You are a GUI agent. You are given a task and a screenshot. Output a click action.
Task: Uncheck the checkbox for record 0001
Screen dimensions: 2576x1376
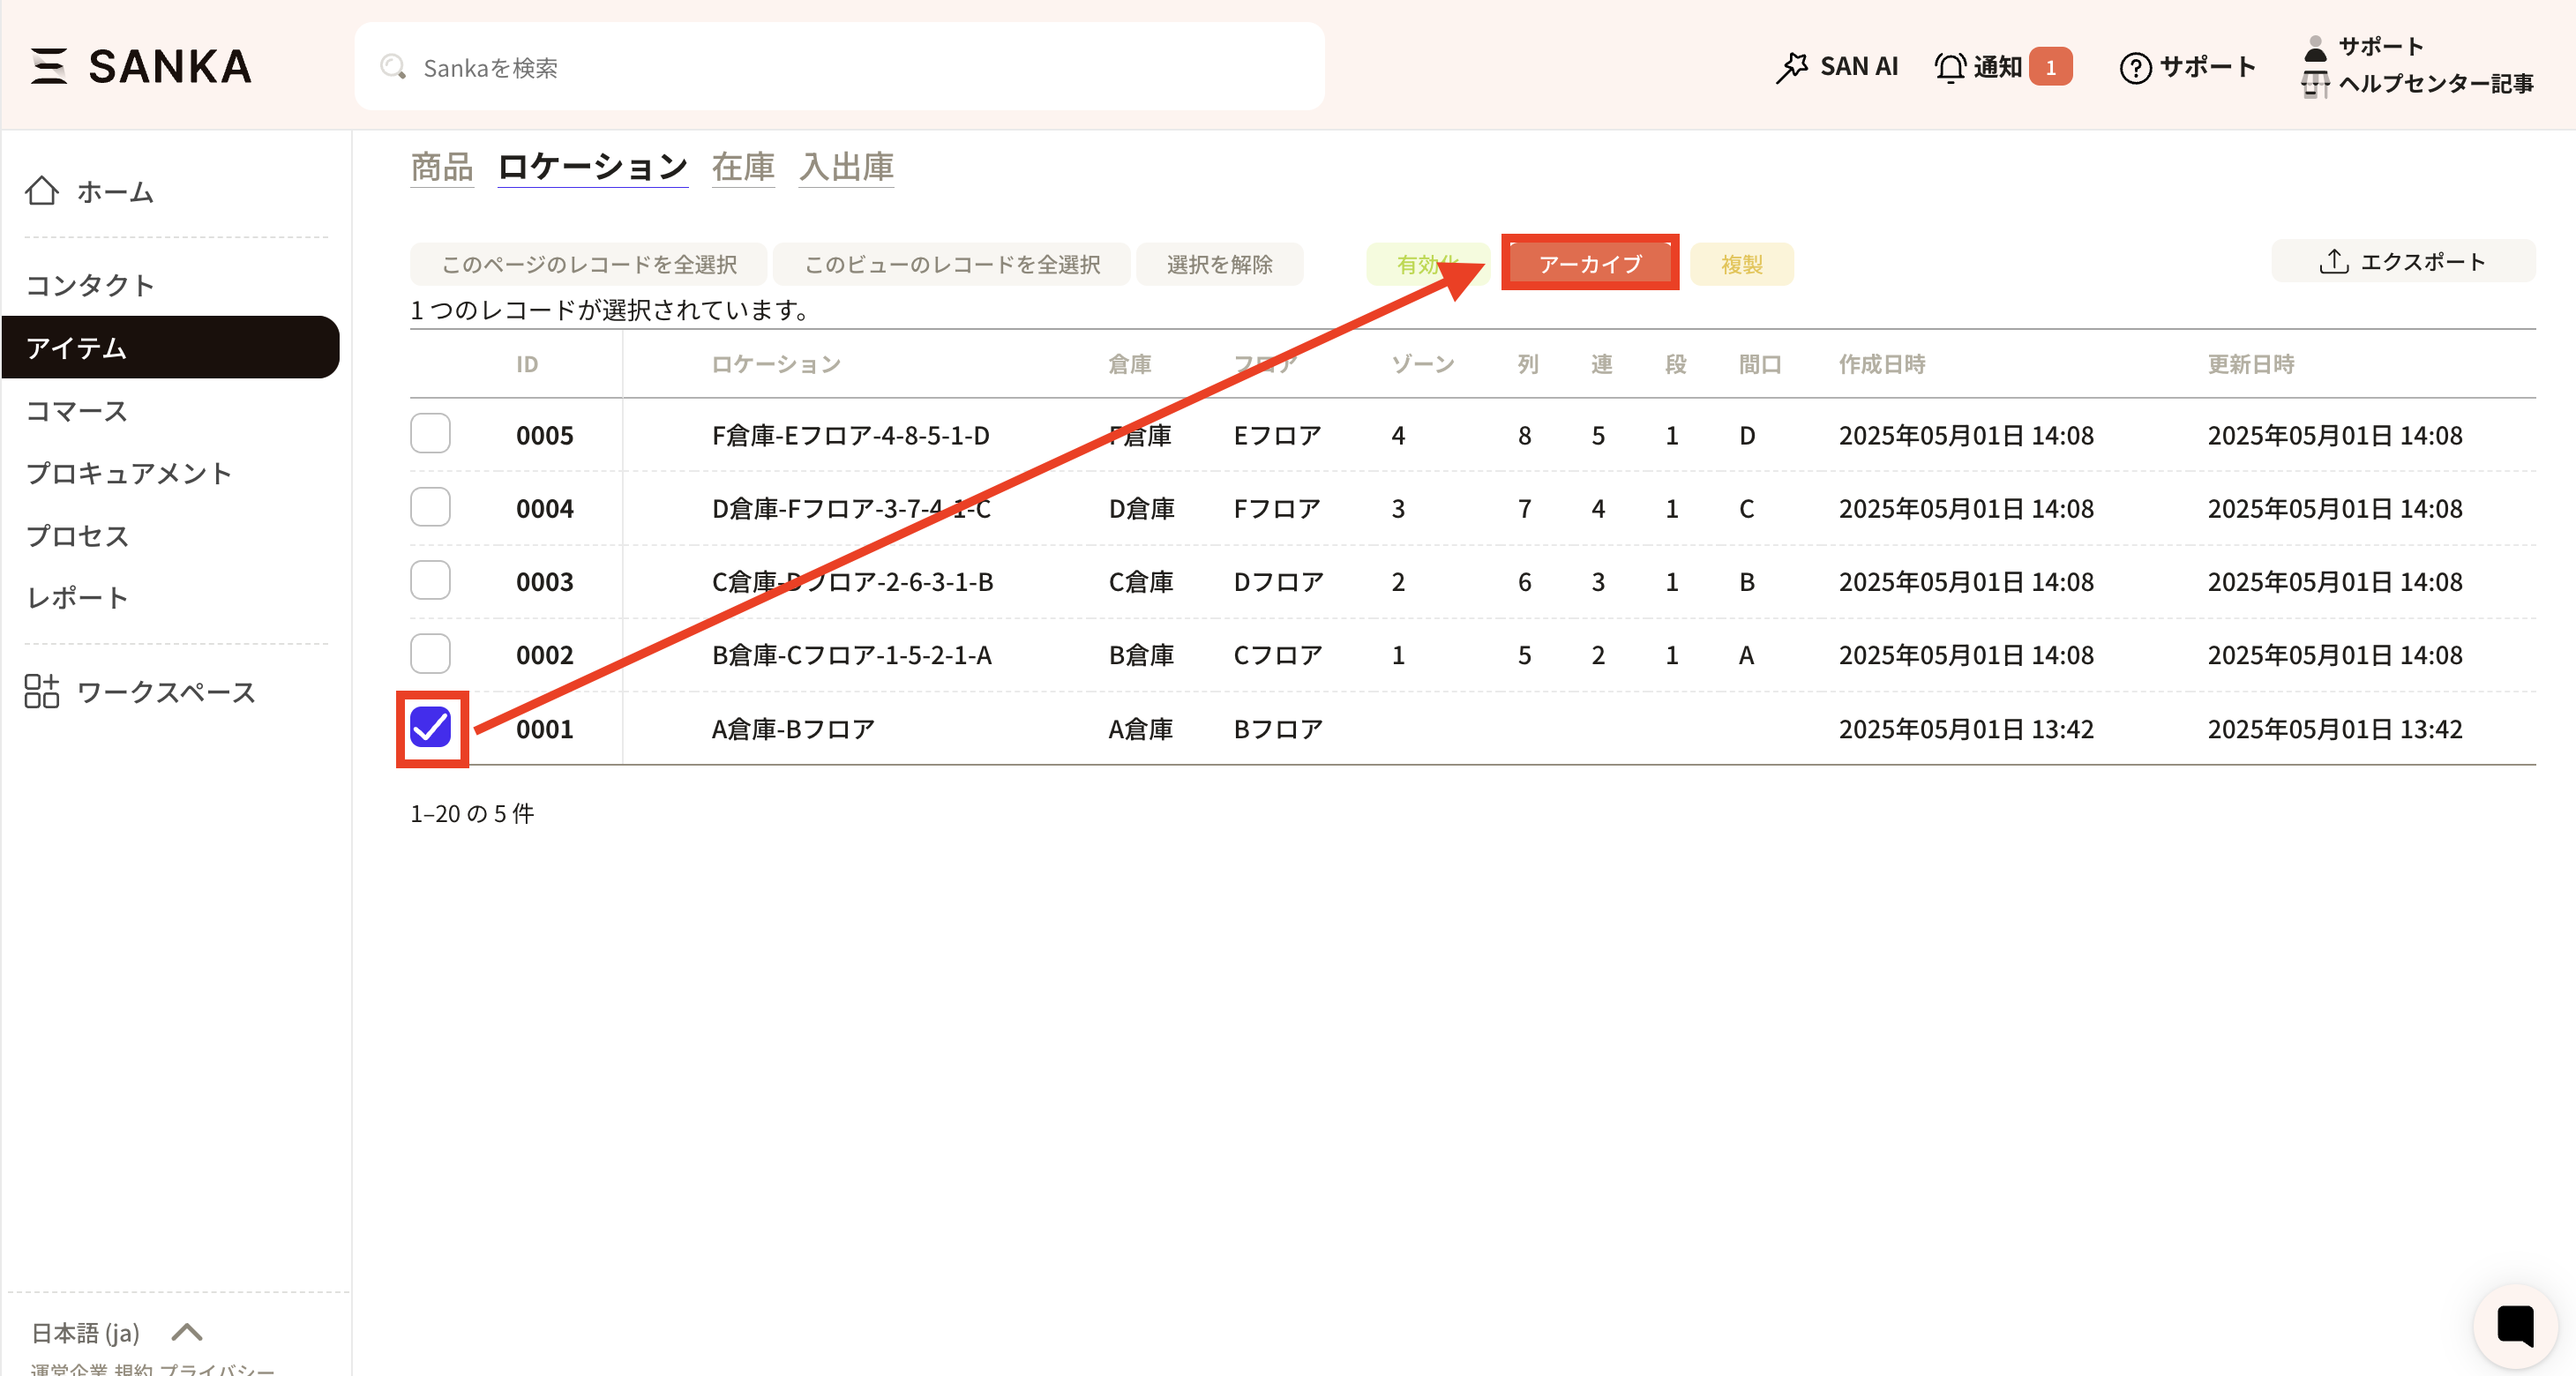431,728
